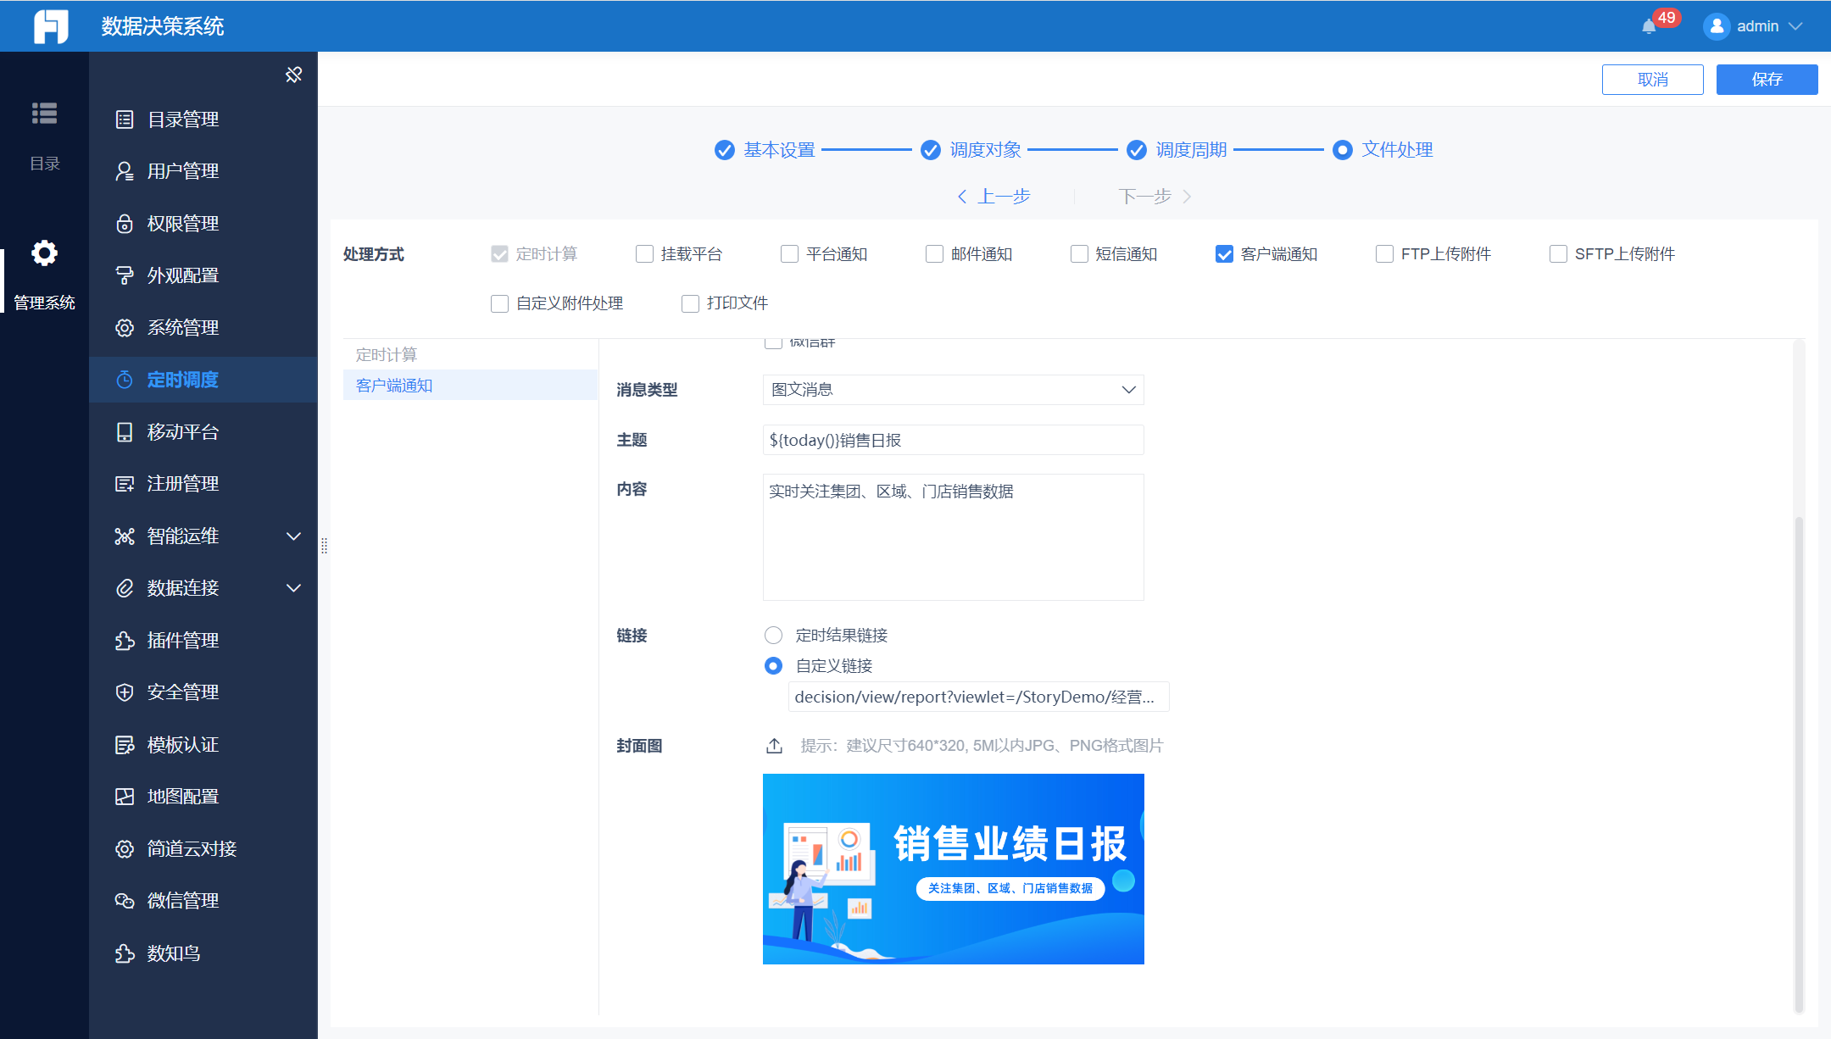Screen dimensions: 1831x1039
Task: Open the admin user dropdown
Action: coord(1755,26)
